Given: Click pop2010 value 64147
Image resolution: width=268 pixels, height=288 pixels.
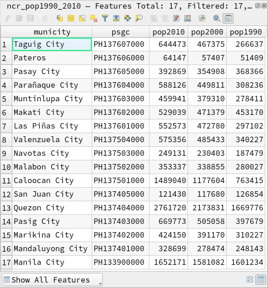Looking at the screenshot, I should (169, 58).
